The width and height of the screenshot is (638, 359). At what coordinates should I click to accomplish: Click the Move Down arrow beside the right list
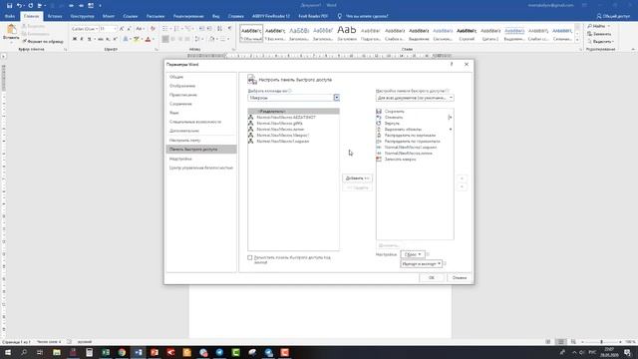pyautogui.click(x=462, y=187)
